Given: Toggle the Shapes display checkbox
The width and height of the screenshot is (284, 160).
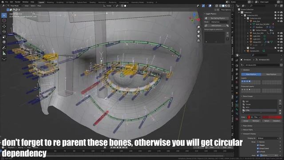Looking at the screenshot, I should [258, 145].
